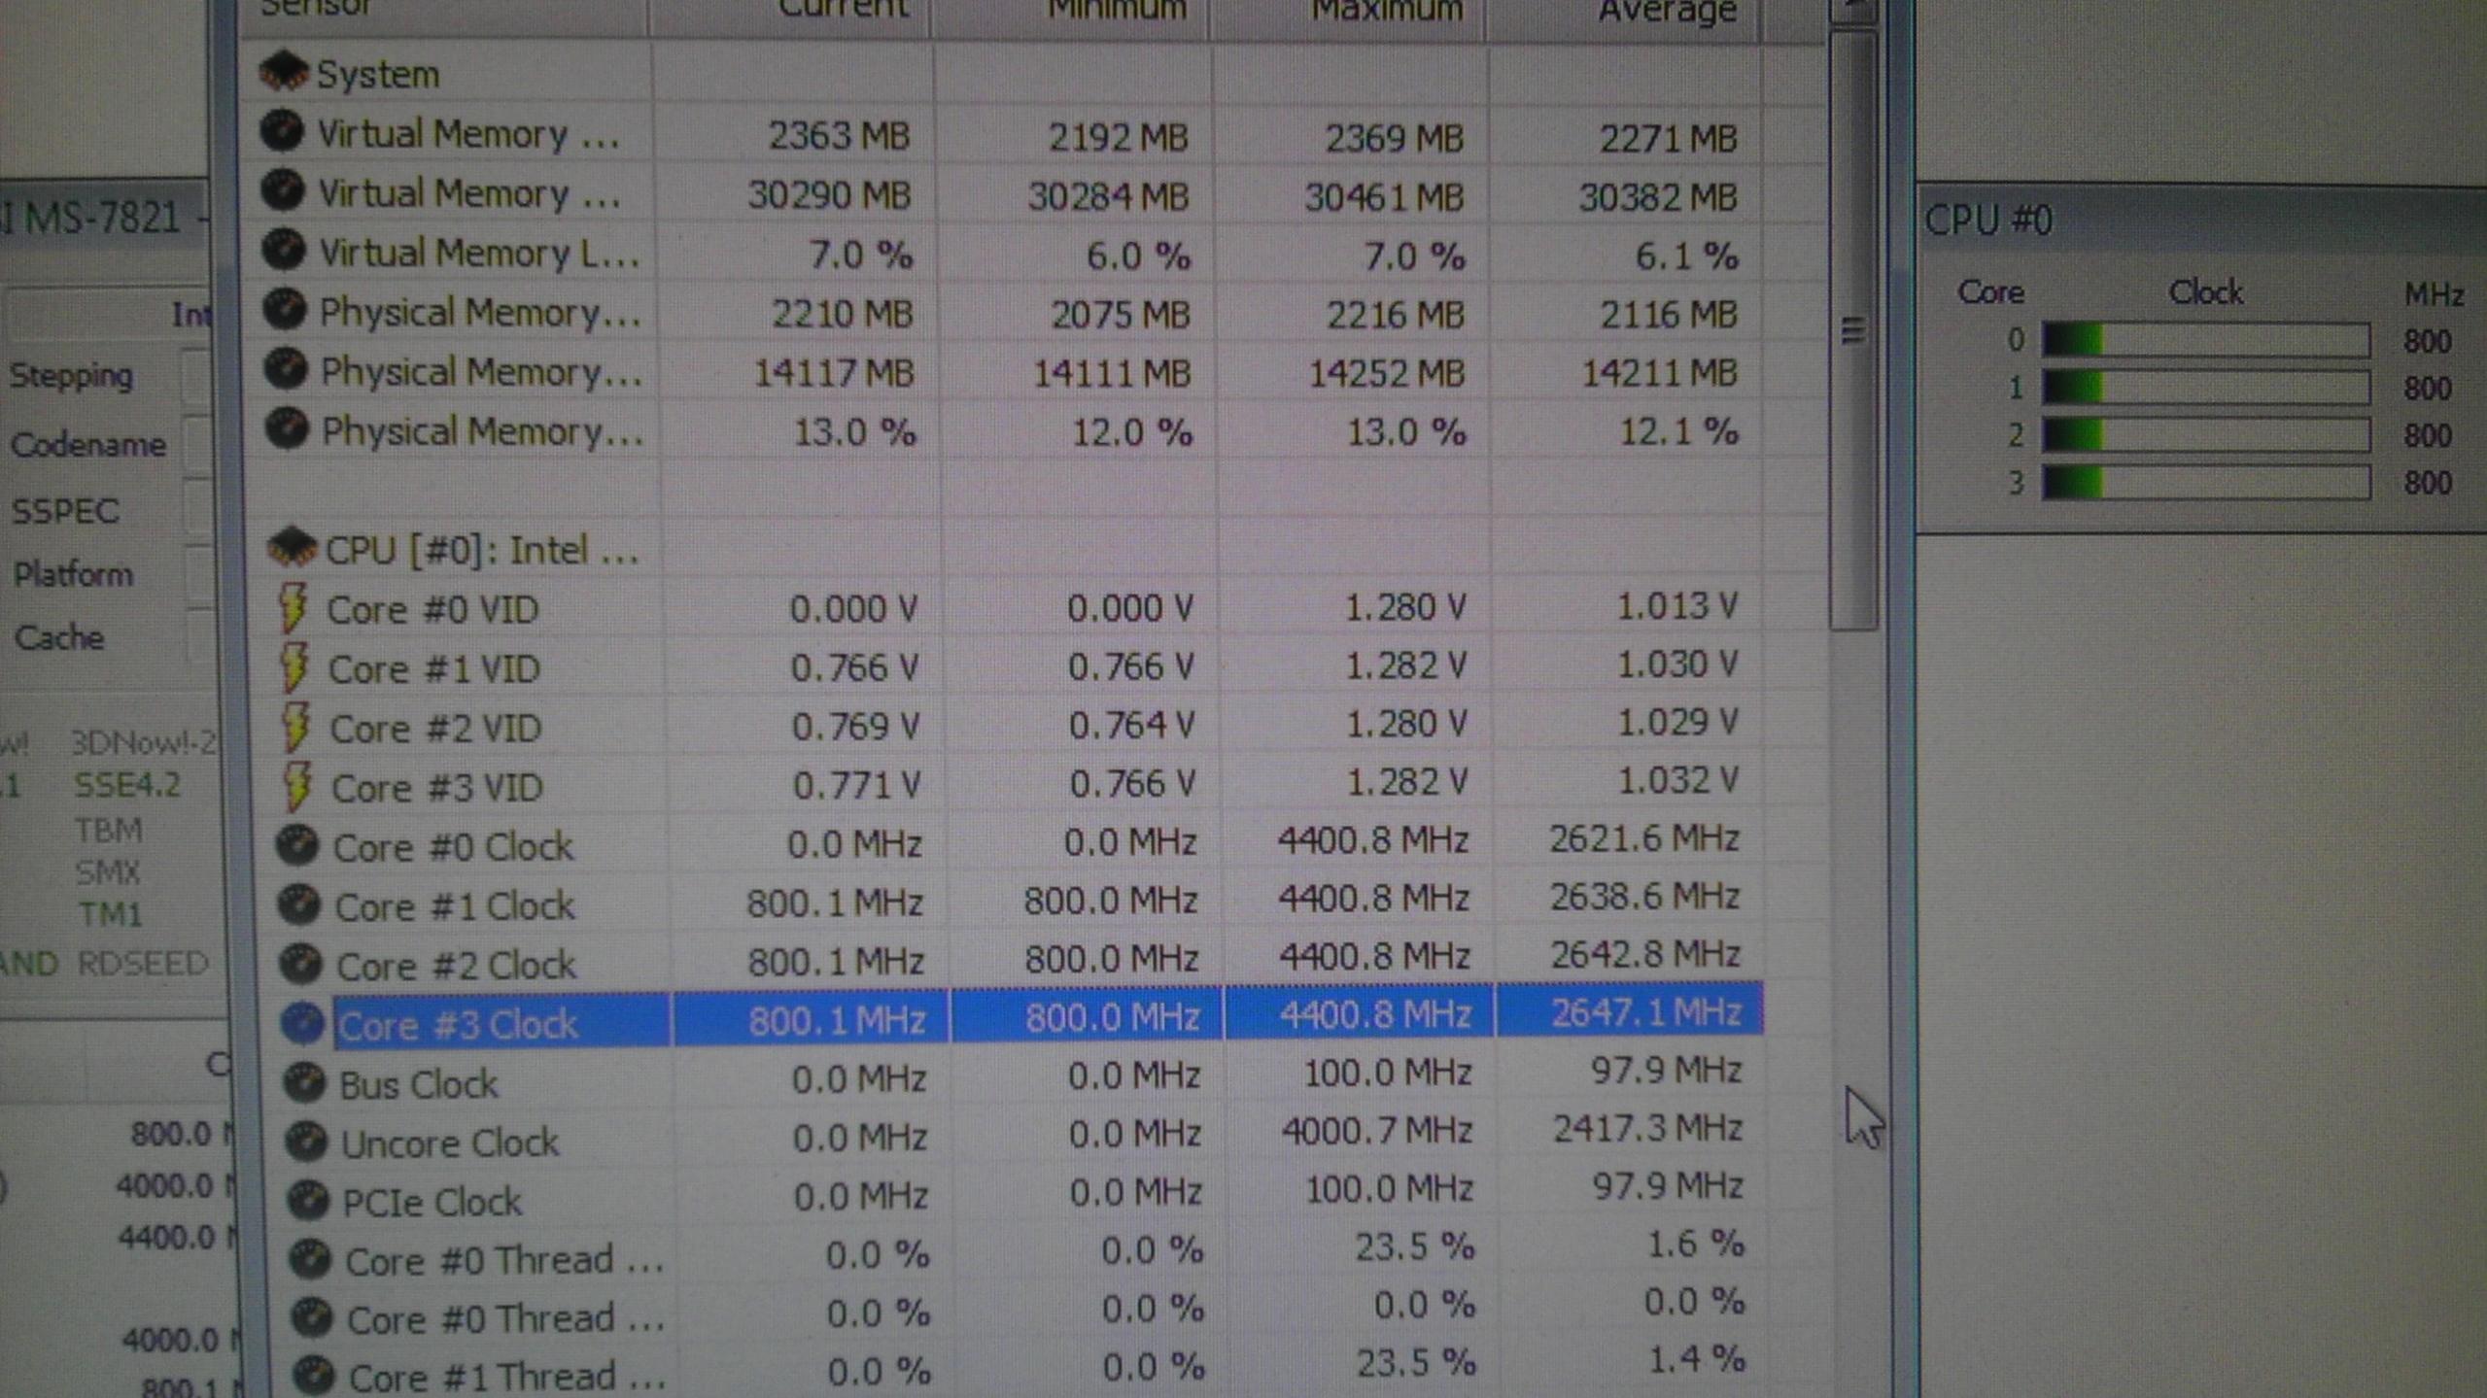Click the CPU [#0] Intel chip icon
The height and width of the screenshot is (1398, 2487).
292,548
